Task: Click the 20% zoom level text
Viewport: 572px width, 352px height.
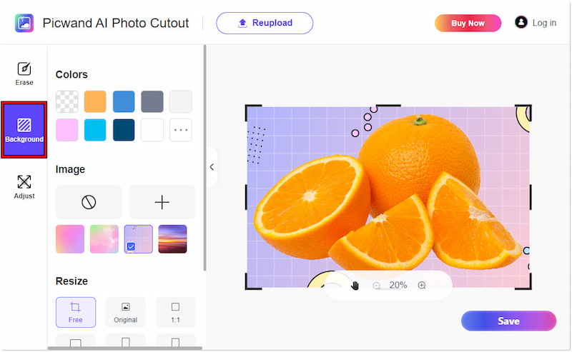Action: click(398, 285)
